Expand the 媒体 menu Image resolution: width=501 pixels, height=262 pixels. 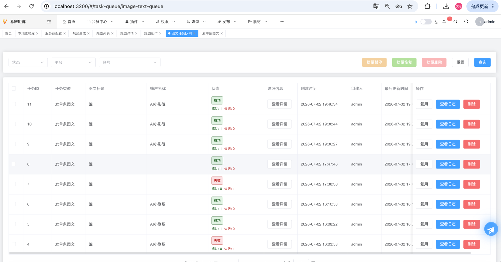pyautogui.click(x=196, y=22)
